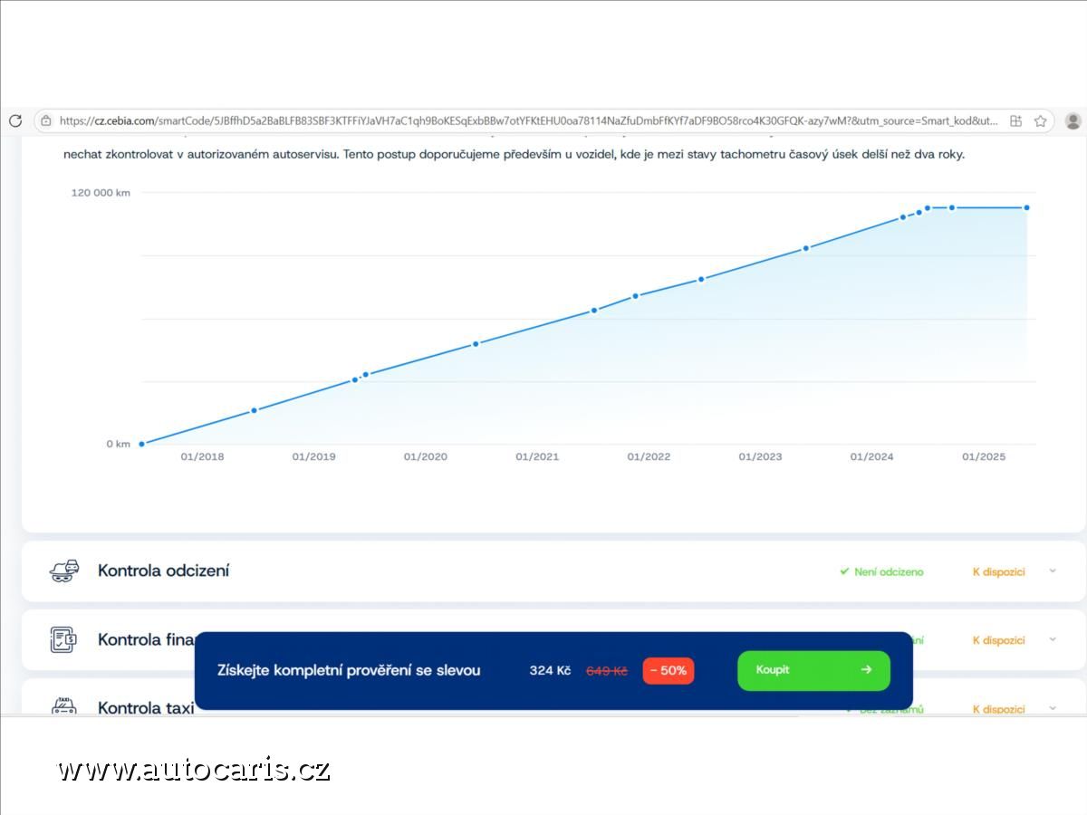
Task: Click the red −50% discount badge
Action: coord(669,671)
